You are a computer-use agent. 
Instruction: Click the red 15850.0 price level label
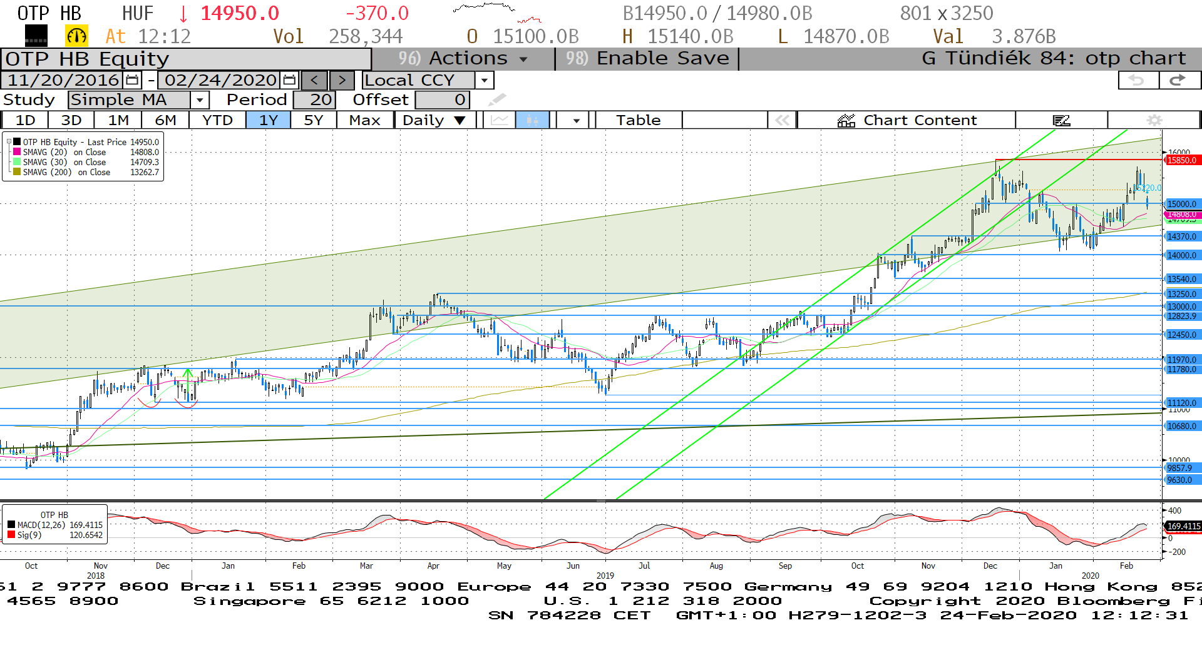tap(1182, 160)
